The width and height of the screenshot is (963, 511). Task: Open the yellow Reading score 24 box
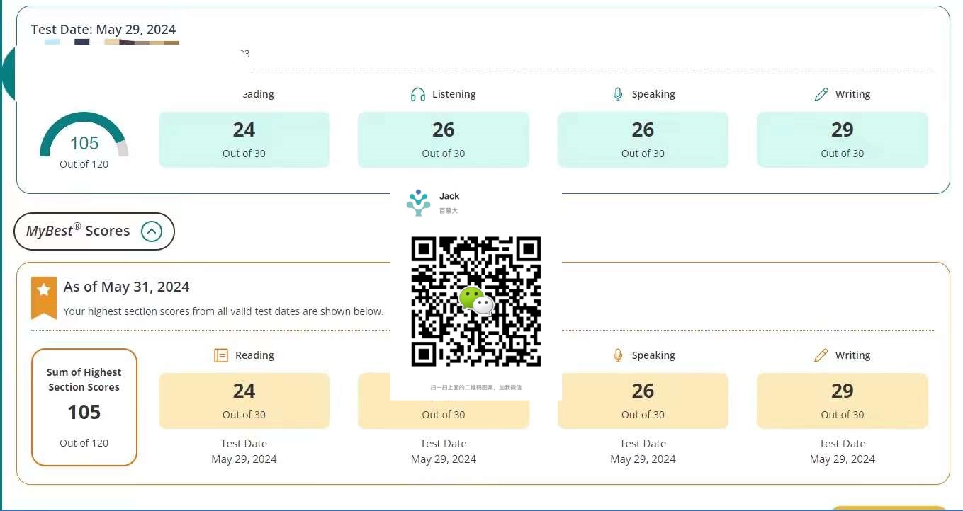pyautogui.click(x=244, y=401)
